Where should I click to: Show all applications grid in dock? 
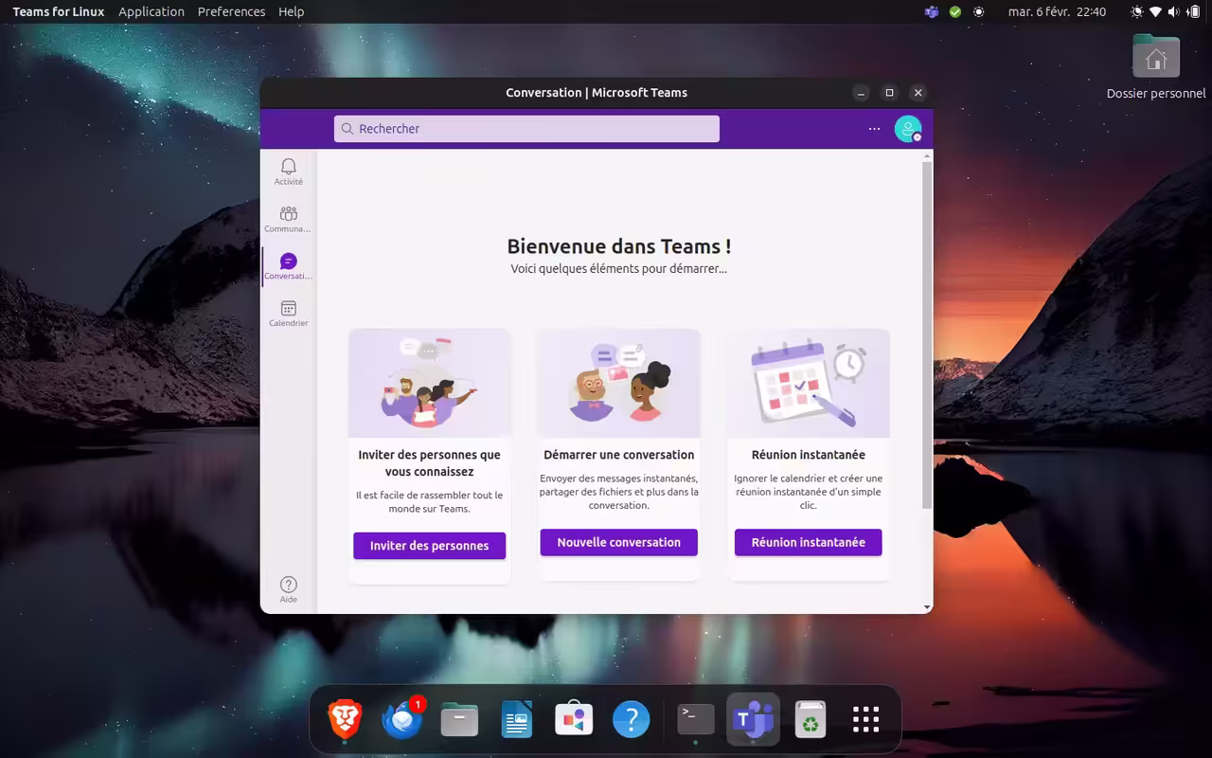point(866,720)
